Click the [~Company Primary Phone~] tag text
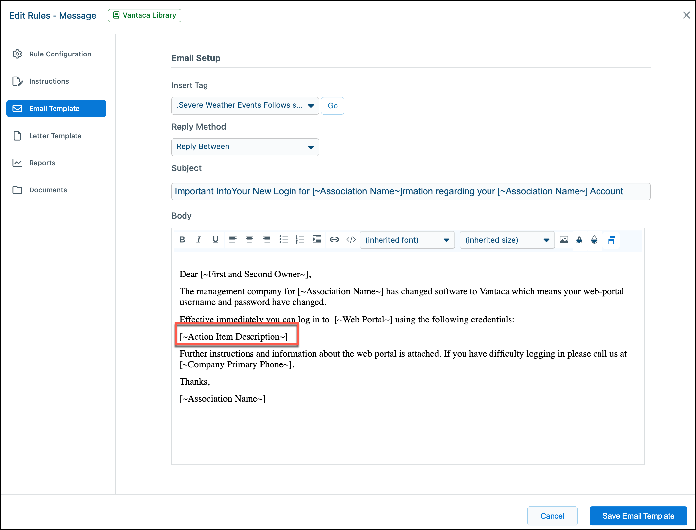The image size is (696, 530). coord(235,364)
